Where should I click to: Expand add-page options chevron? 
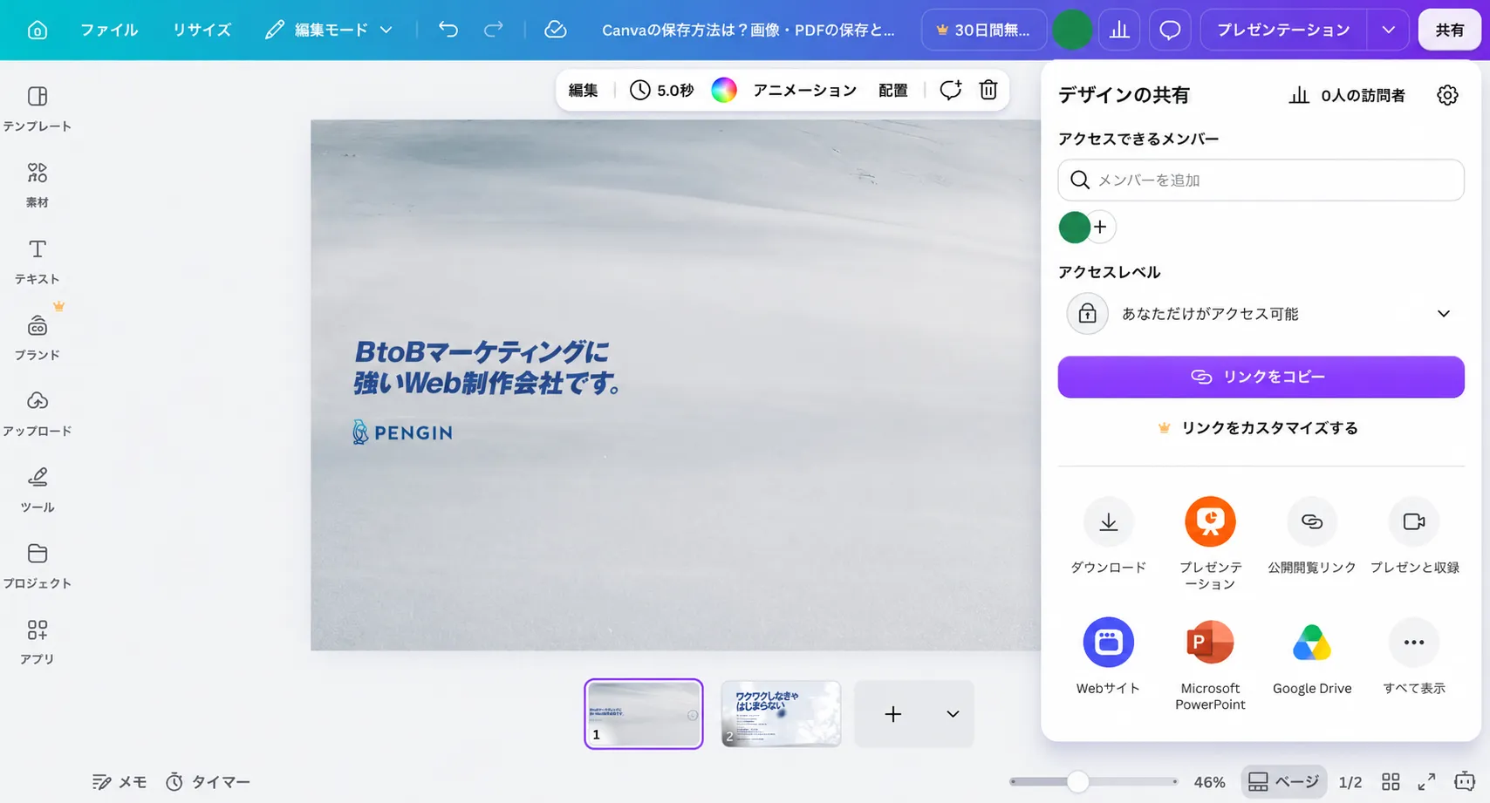[x=953, y=714]
